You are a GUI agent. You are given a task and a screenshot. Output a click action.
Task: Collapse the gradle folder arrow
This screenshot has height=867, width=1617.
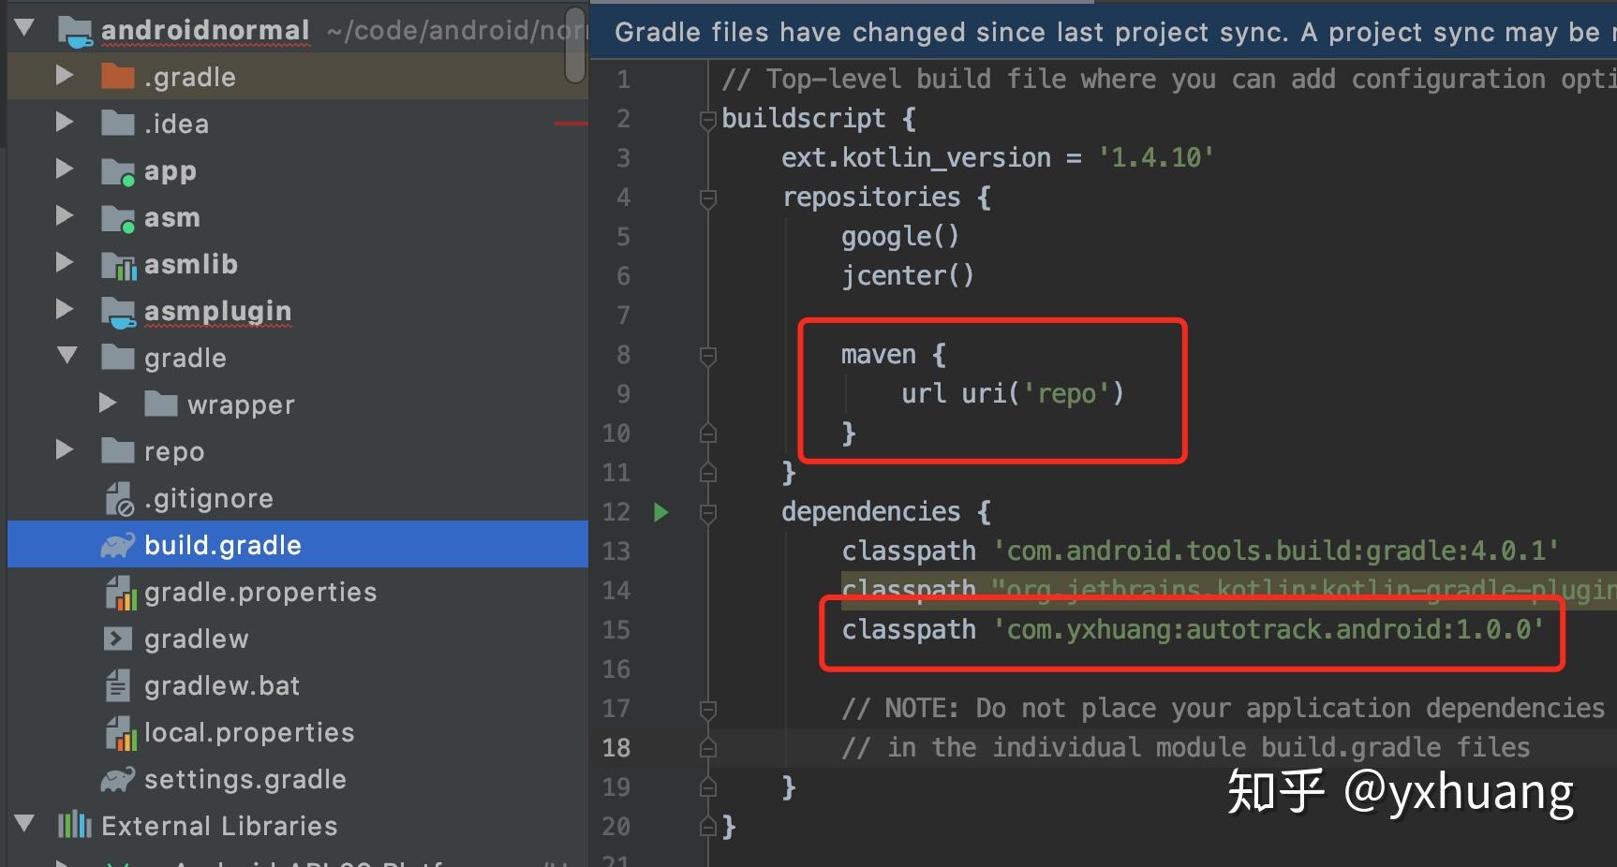tap(67, 356)
